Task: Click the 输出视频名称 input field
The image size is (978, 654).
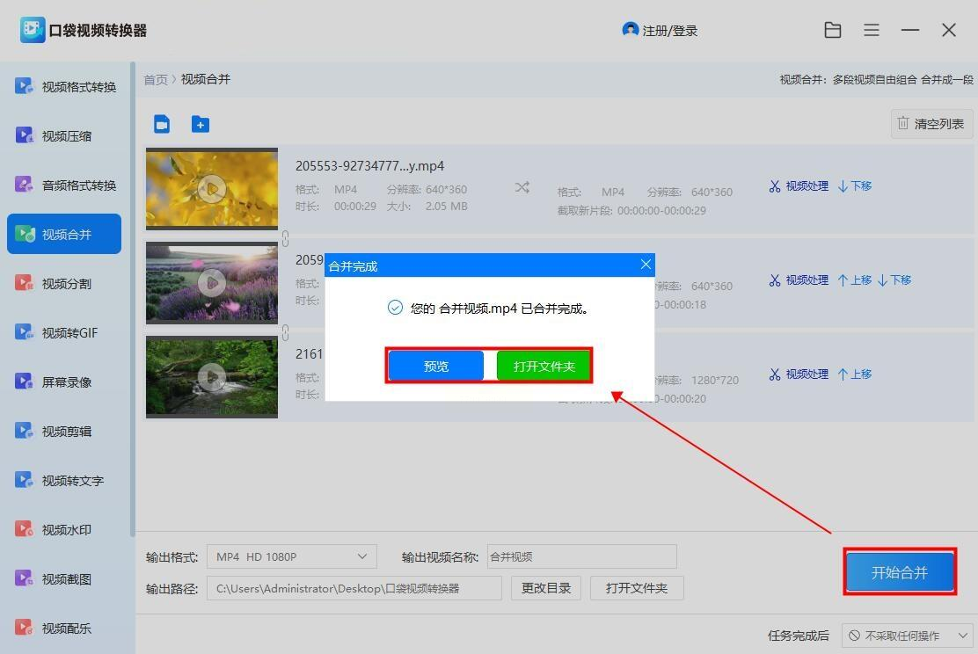Action: point(581,556)
